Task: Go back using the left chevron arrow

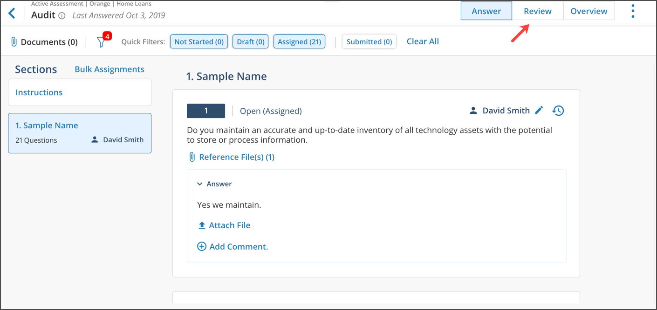Action: [12, 13]
